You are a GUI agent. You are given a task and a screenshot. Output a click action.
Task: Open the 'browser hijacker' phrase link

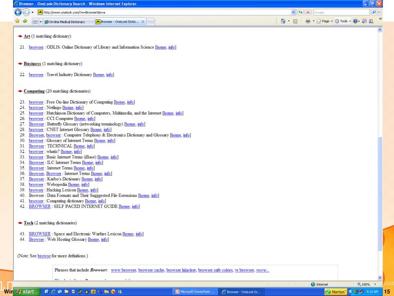[x=181, y=270]
